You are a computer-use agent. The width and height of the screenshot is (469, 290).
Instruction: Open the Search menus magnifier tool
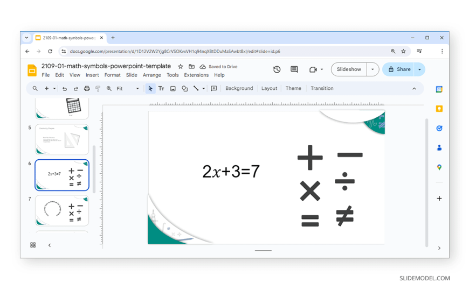click(x=35, y=88)
